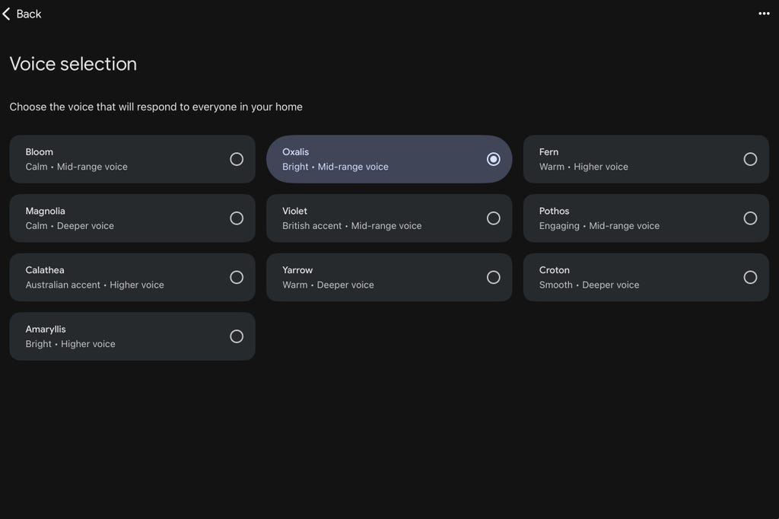Click the Magnolia Calm Deeper voice text
Viewport: 779px width, 519px height.
69,226
